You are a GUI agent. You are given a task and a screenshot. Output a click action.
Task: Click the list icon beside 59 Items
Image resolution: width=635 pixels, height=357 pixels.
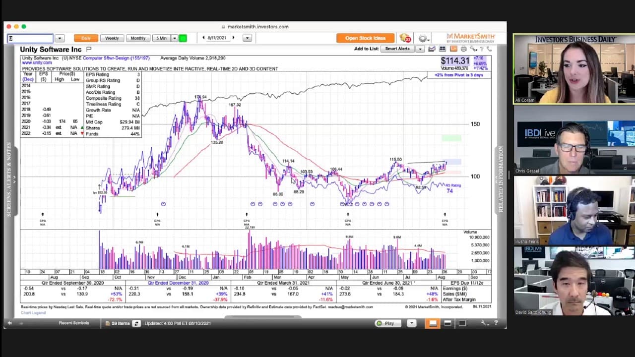(108, 323)
